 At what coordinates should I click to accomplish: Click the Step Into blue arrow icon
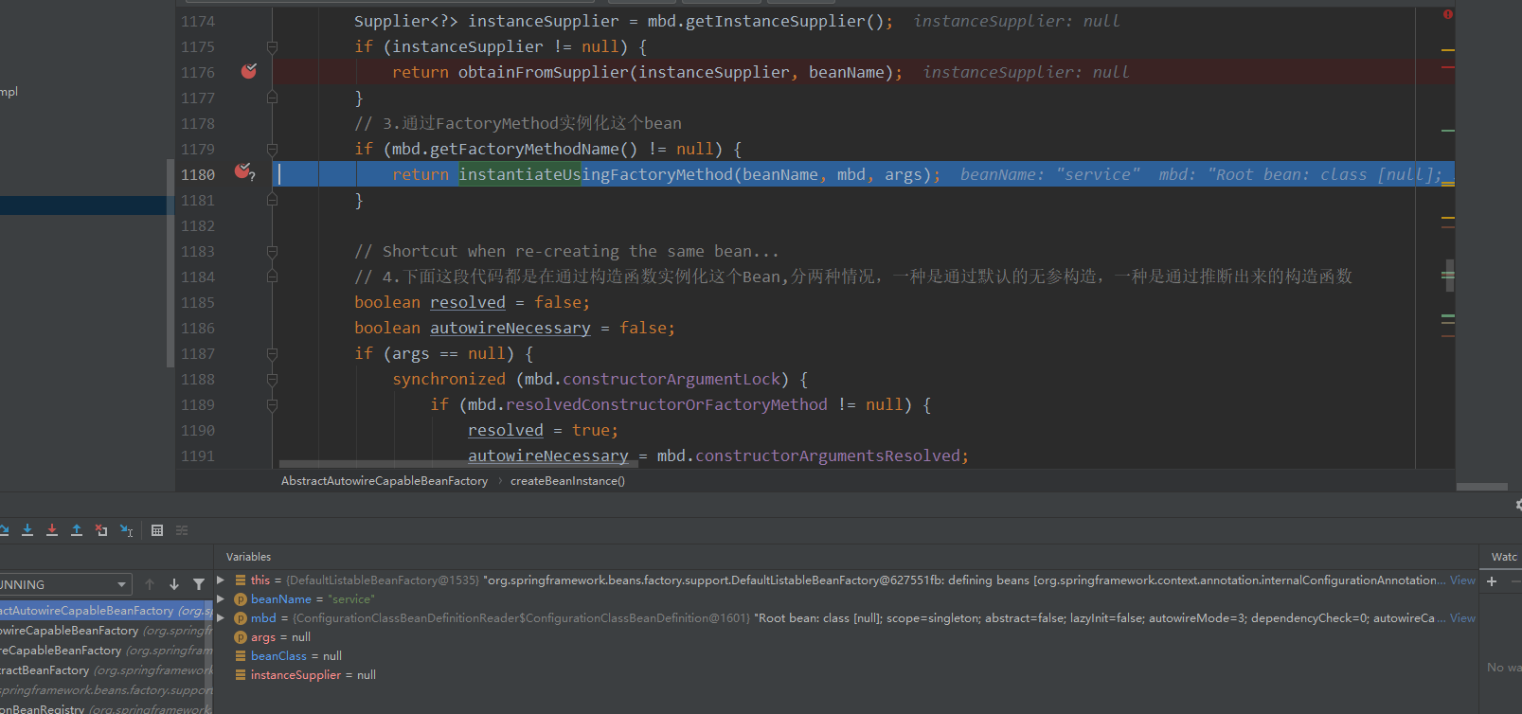click(x=27, y=530)
